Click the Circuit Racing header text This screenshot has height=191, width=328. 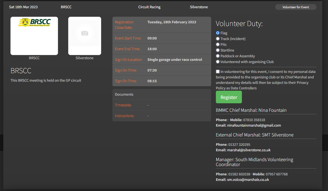[x=149, y=7]
